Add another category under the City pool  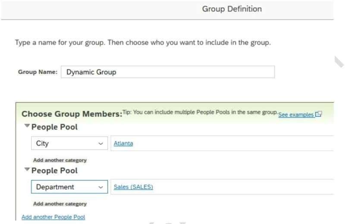(60, 160)
